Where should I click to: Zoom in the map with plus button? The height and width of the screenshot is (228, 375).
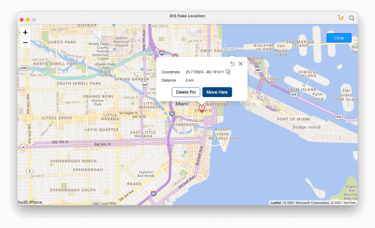pyautogui.click(x=25, y=32)
